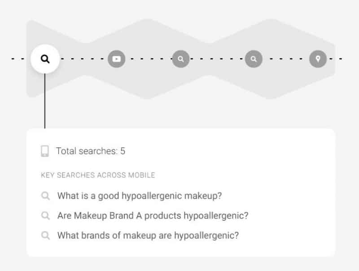Open "What brands of makeup are hypoallergenic?" search

(148, 235)
